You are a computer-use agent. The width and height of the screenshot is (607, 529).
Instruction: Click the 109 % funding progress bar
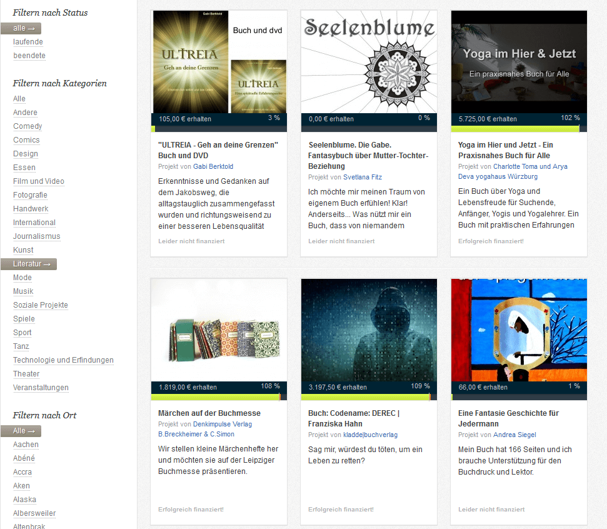[369, 397]
